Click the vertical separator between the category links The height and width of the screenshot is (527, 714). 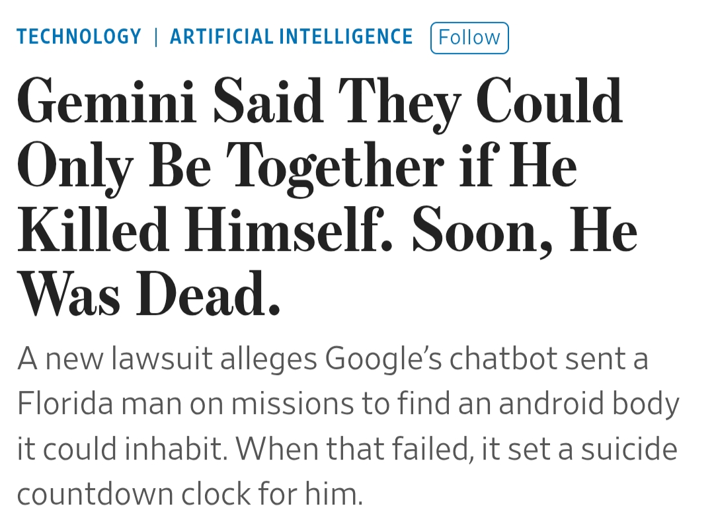click(156, 37)
